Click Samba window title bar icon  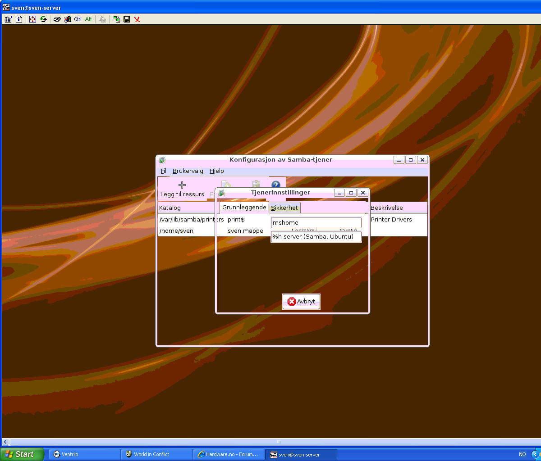pos(162,160)
